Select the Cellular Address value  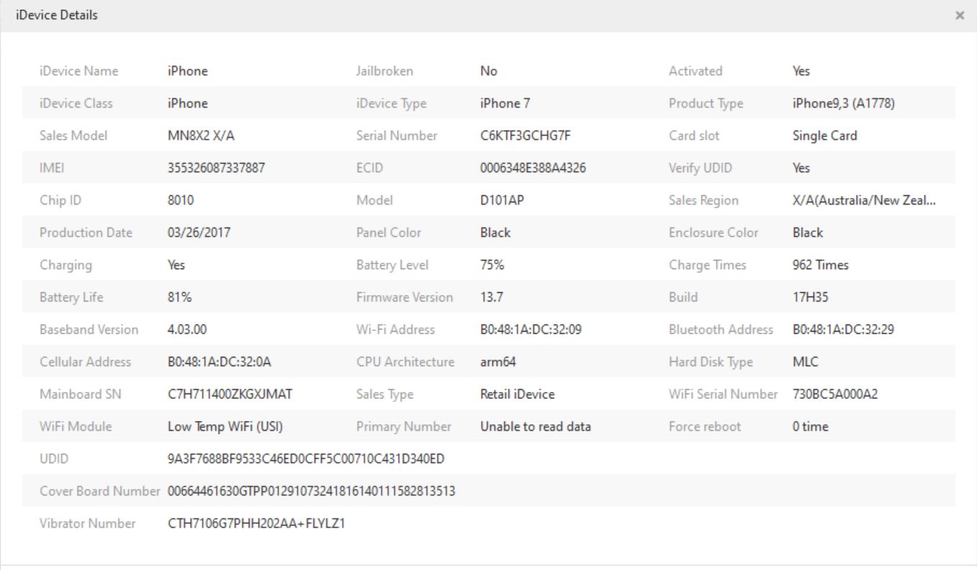[219, 362]
